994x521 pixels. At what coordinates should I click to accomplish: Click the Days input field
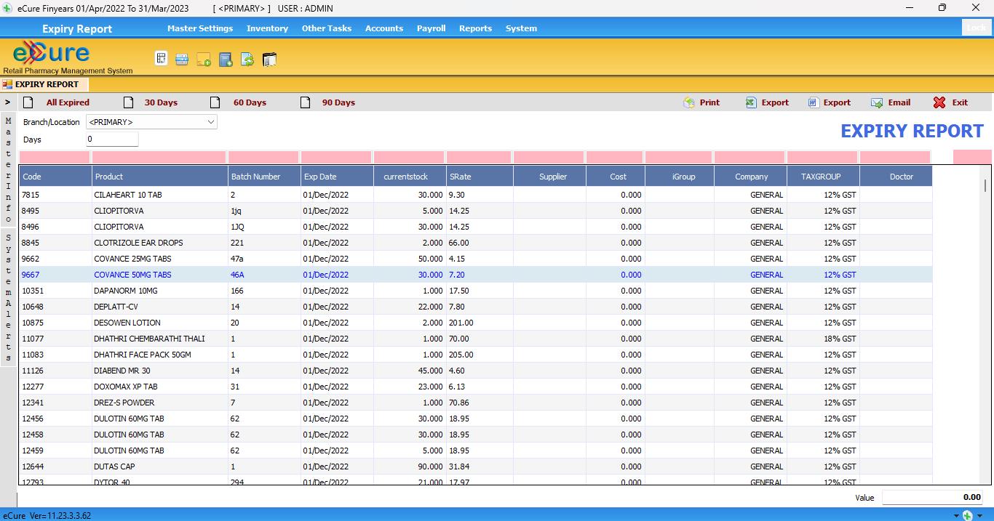(112, 139)
